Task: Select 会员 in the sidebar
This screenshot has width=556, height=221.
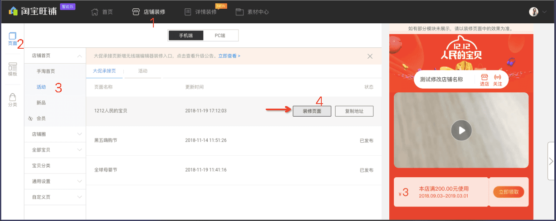Action: click(x=41, y=119)
